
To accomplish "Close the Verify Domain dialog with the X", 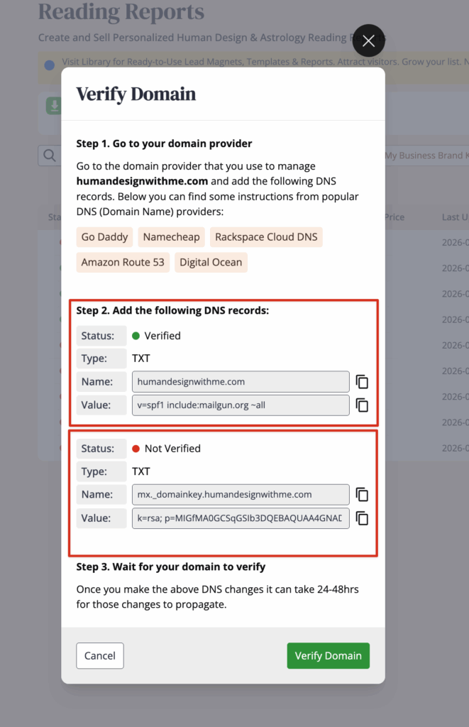I will (368, 41).
